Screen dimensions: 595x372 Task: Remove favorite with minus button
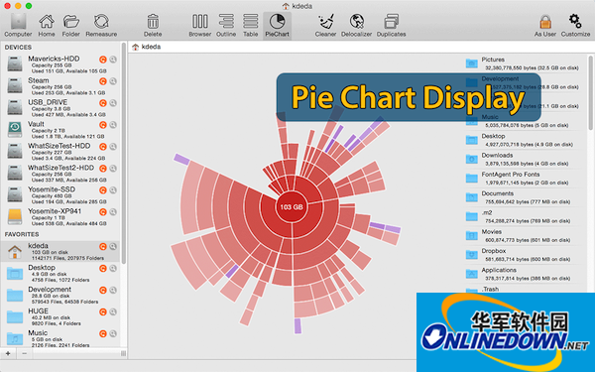pos(24,353)
